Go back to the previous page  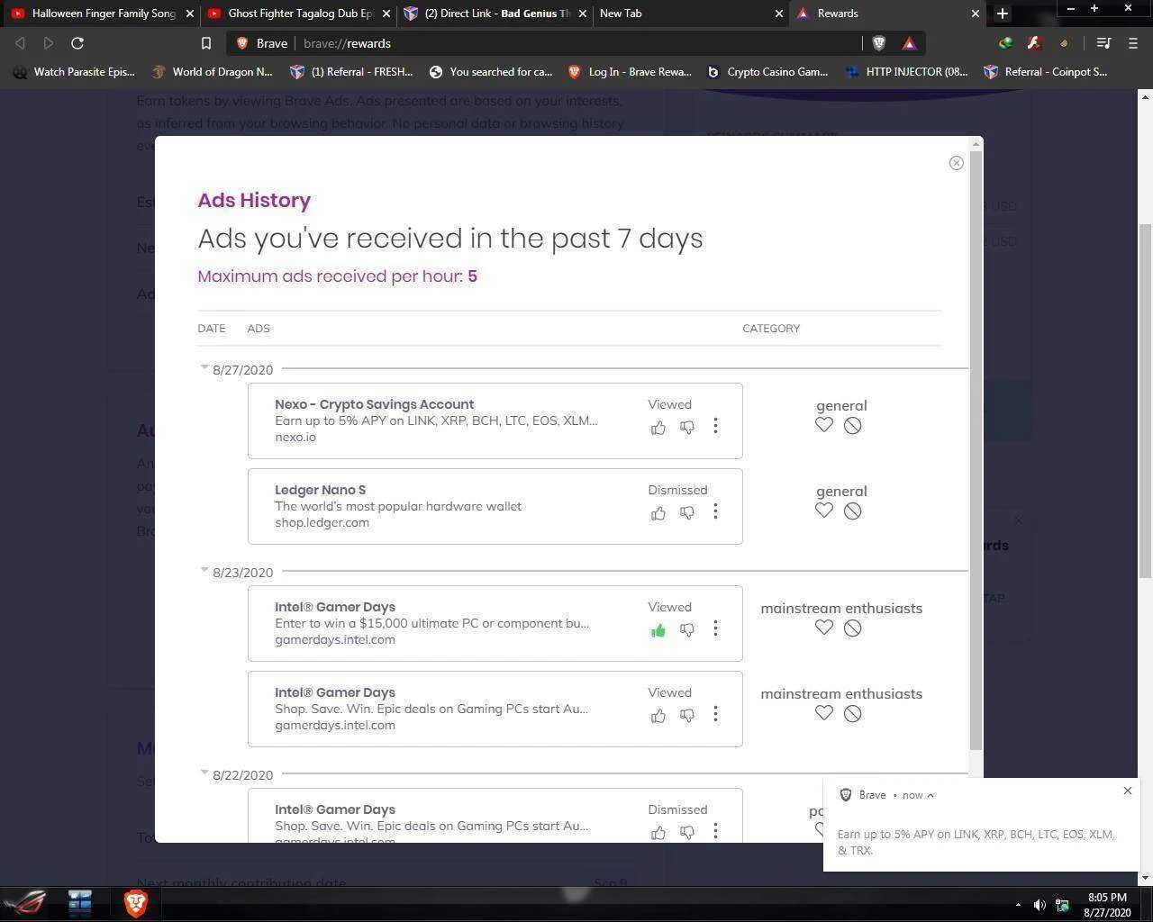(20, 43)
